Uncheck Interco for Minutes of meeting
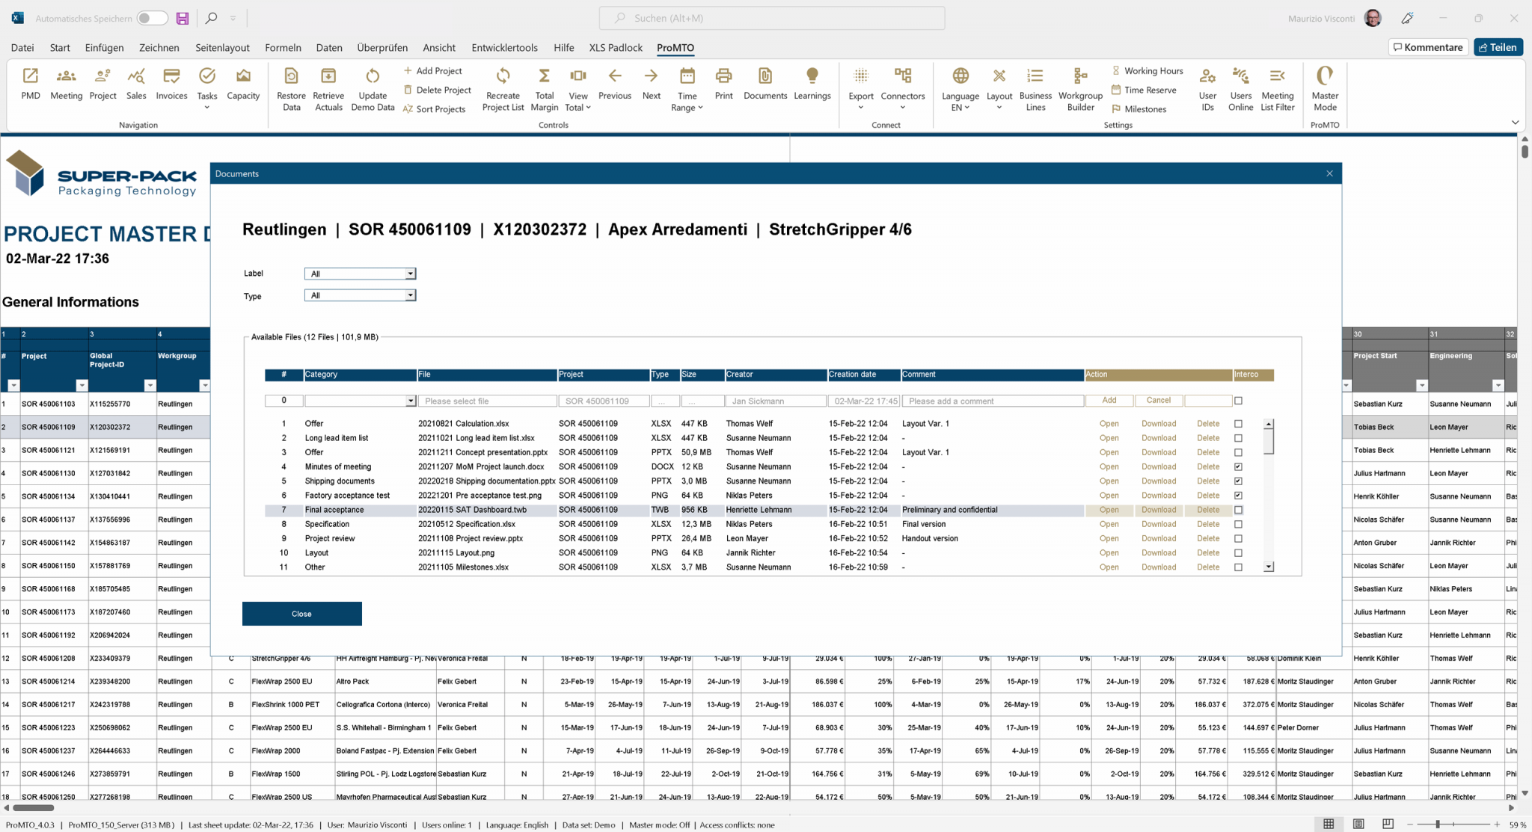 pos(1238,466)
